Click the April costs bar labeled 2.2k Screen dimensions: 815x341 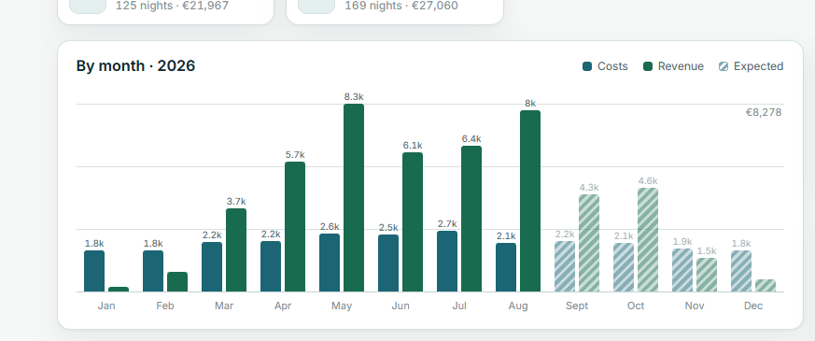click(x=271, y=266)
